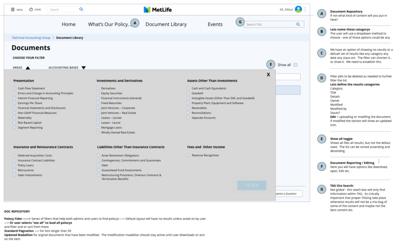Open the user avatar for Ali, Mikal
The width and height of the screenshot is (414, 246).
click(299, 9)
